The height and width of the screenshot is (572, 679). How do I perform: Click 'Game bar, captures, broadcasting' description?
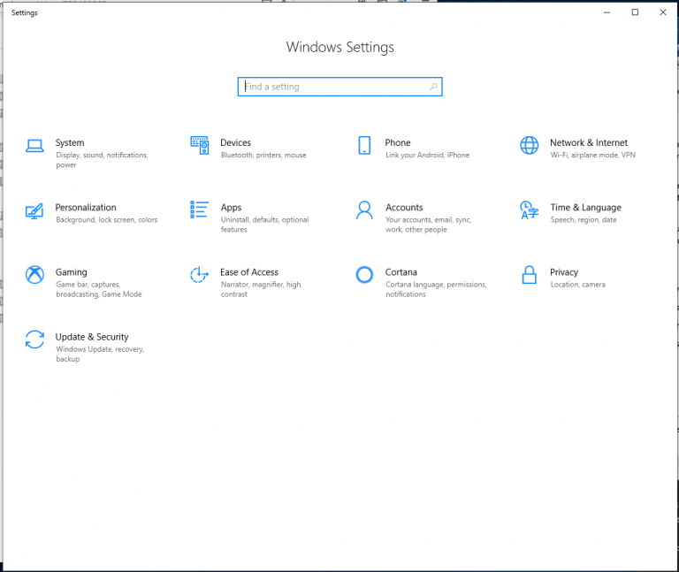99,289
